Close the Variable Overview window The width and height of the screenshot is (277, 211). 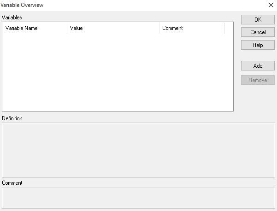271,5
